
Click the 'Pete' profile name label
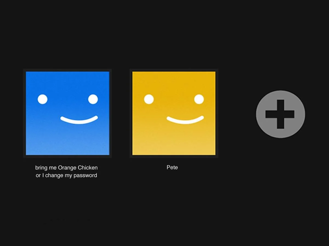172,167
